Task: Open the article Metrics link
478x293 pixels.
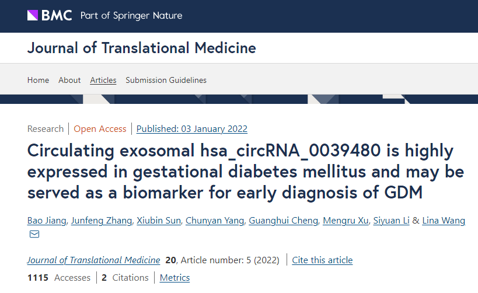Action: click(x=175, y=278)
